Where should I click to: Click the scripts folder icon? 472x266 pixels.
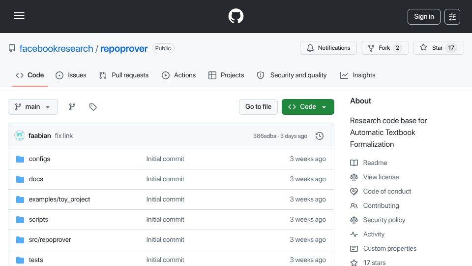pos(20,220)
